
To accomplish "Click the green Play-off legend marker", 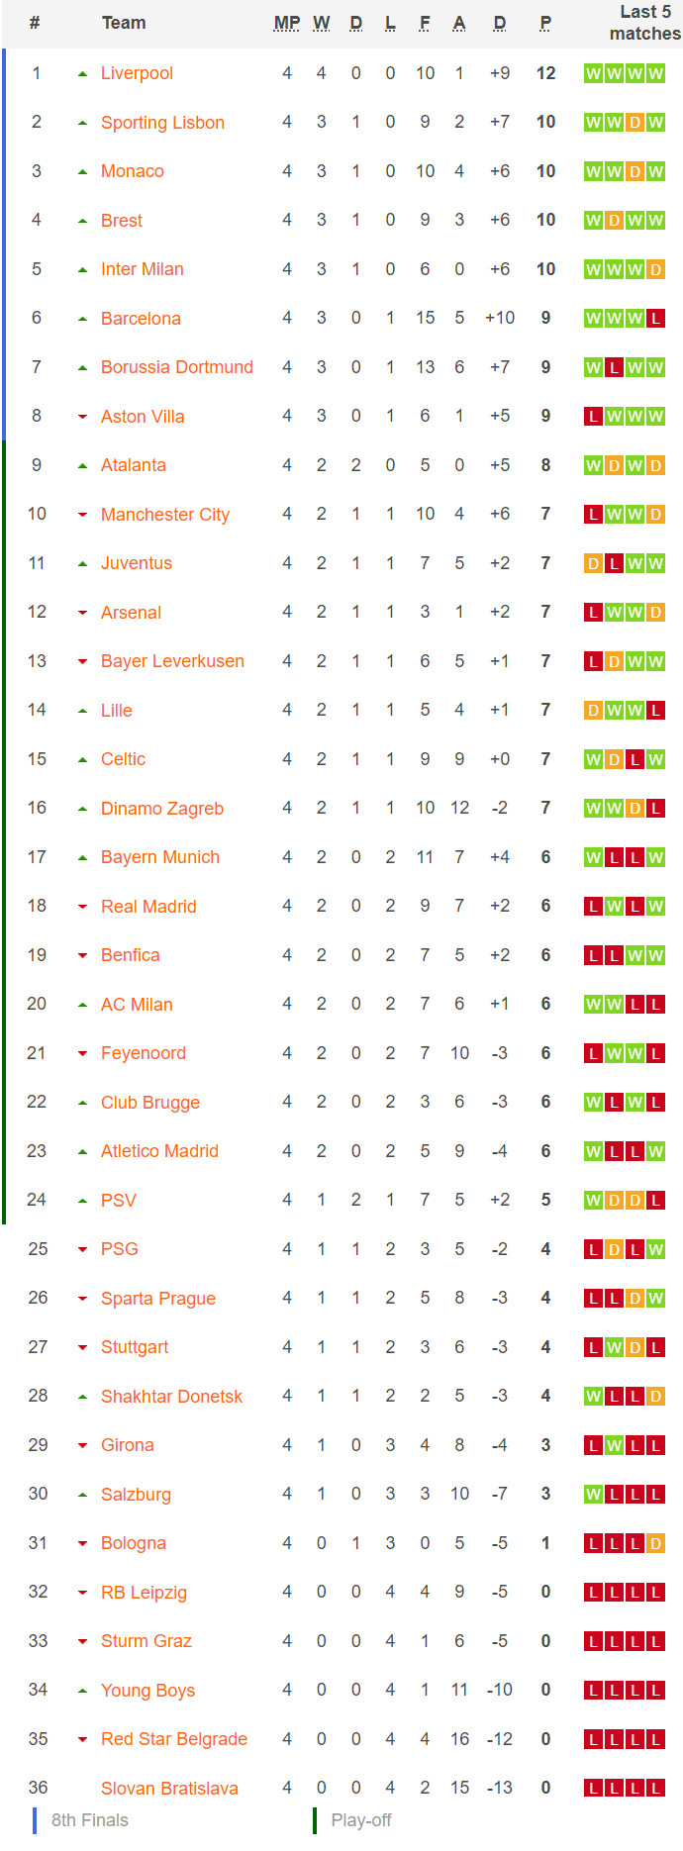I will [x=315, y=1820].
